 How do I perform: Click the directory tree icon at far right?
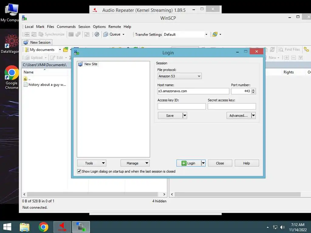tap(306, 49)
